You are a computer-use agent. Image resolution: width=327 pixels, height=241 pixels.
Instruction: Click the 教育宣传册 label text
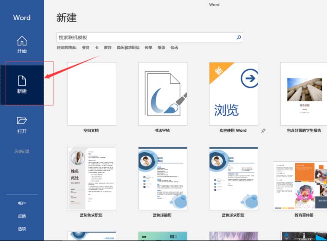click(304, 215)
